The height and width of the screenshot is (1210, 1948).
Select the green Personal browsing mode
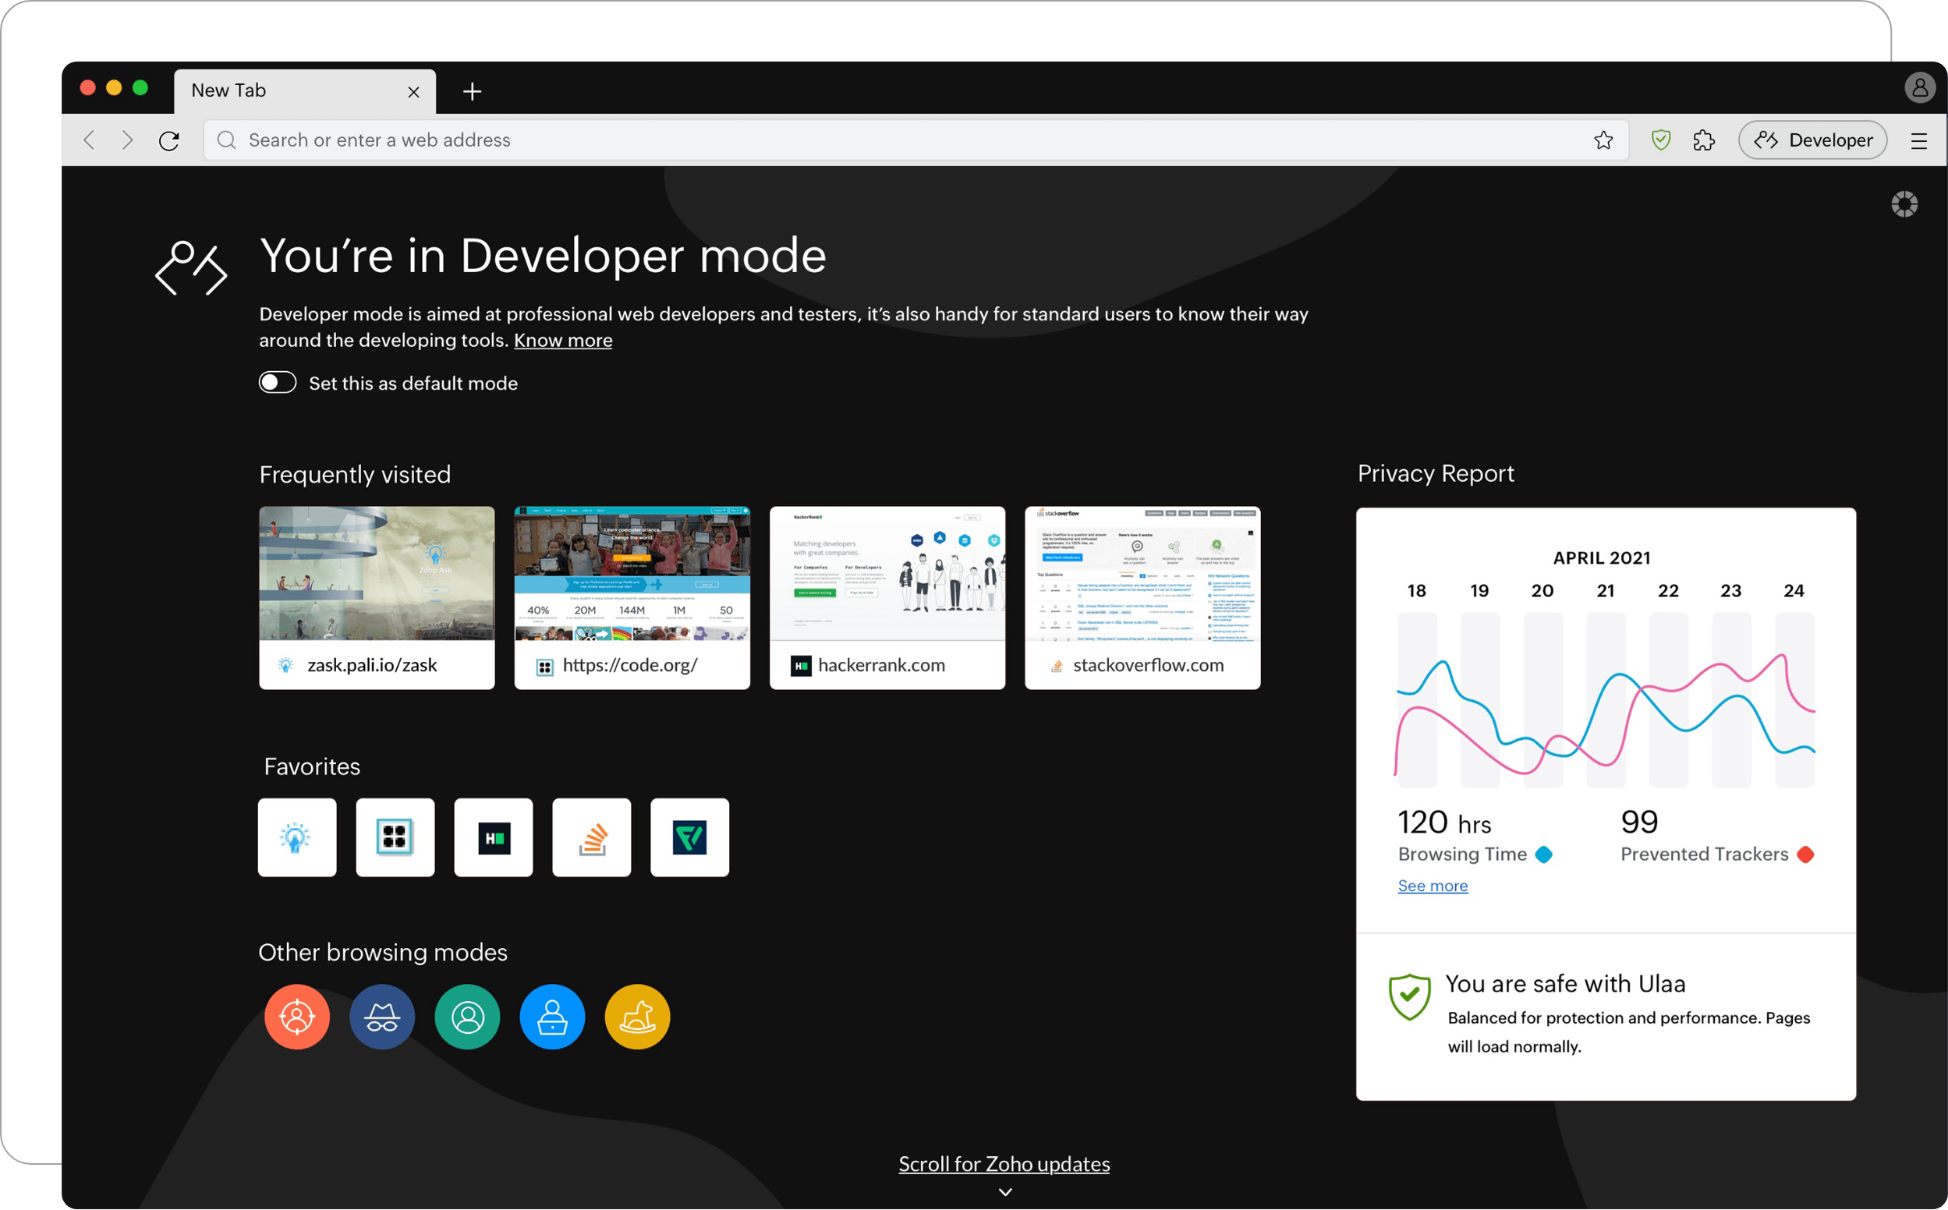coord(467,1017)
